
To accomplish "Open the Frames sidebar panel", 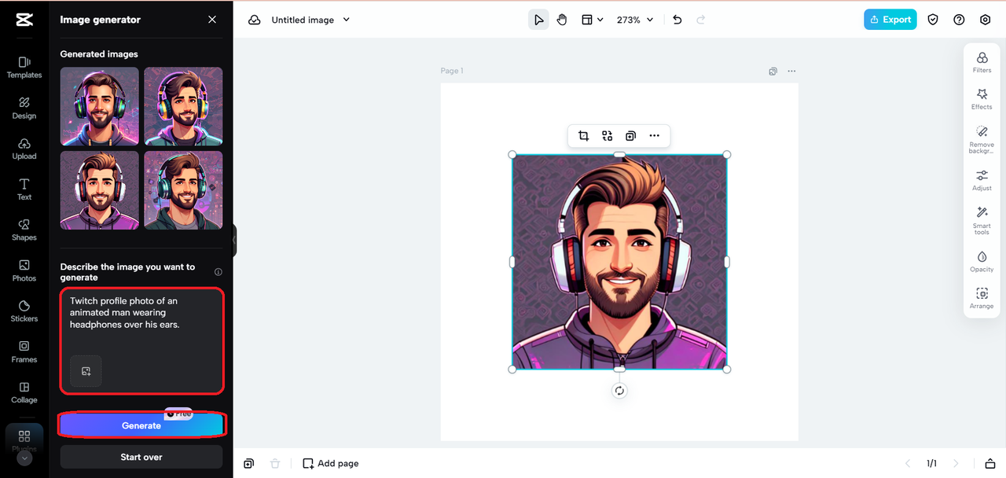I will (x=24, y=352).
